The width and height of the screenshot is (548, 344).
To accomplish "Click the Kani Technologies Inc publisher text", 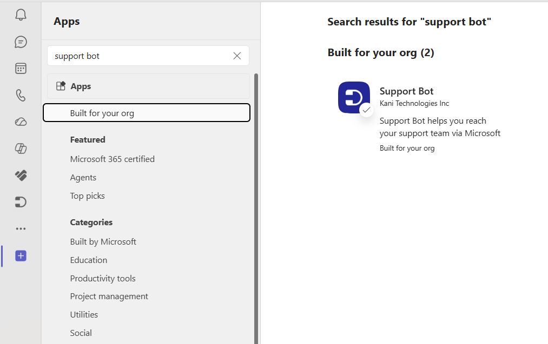I will tap(414, 103).
